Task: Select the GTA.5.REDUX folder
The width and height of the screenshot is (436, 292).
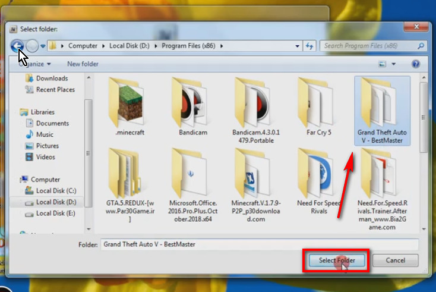Action: click(130, 185)
